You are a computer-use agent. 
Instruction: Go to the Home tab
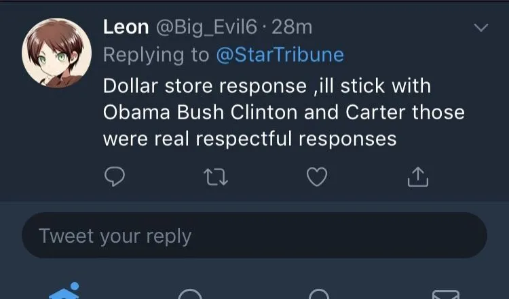point(64,293)
